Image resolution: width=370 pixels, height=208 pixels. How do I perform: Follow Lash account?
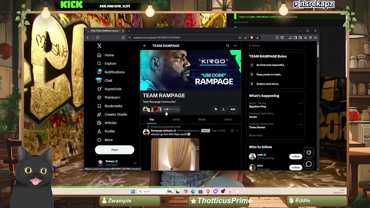pos(295,157)
